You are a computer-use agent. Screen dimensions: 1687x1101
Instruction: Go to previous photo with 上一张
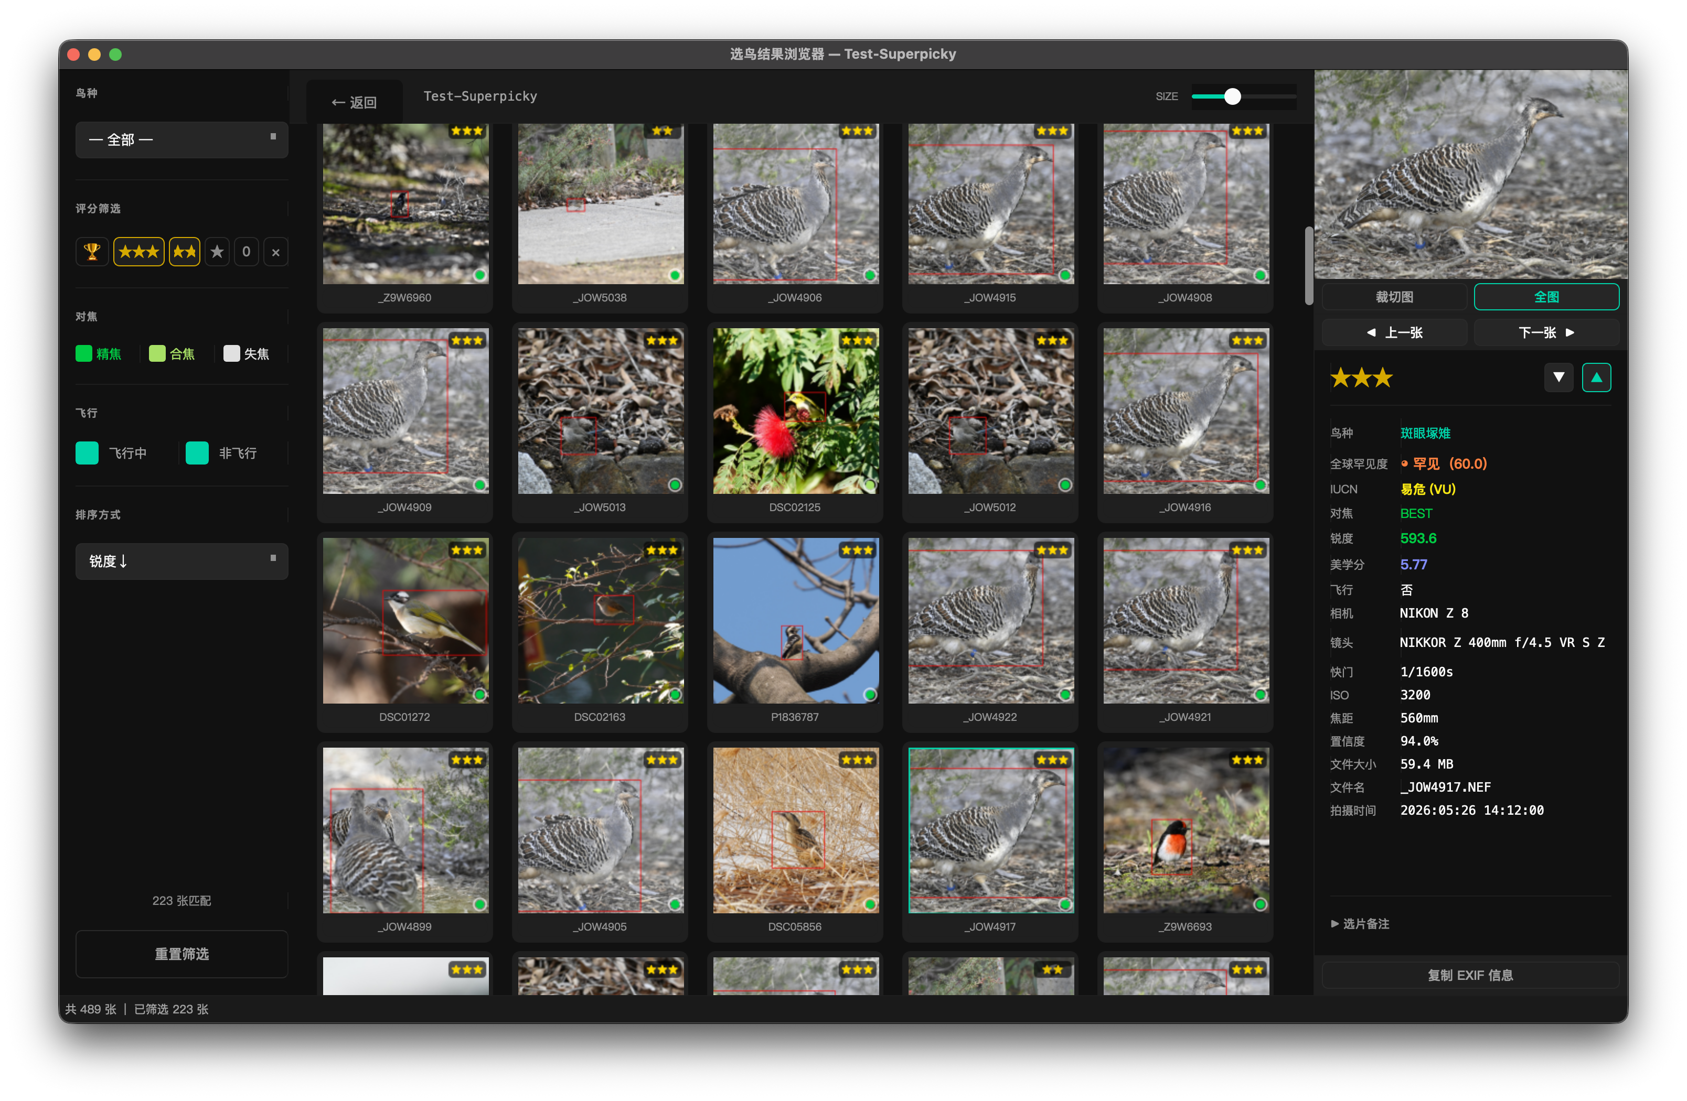[x=1395, y=333]
